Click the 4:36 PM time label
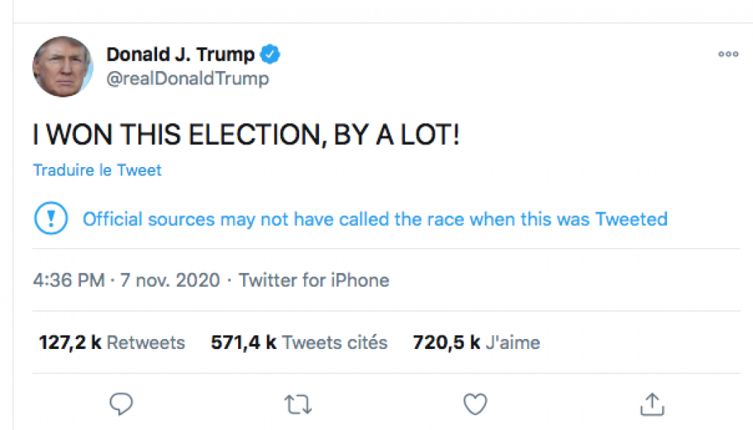753x430 pixels. pos(68,280)
